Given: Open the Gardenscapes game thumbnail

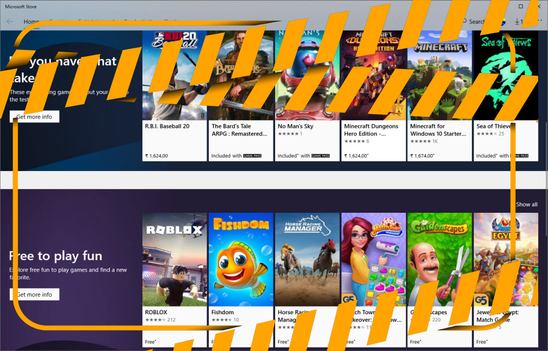Looking at the screenshot, I should tap(439, 259).
